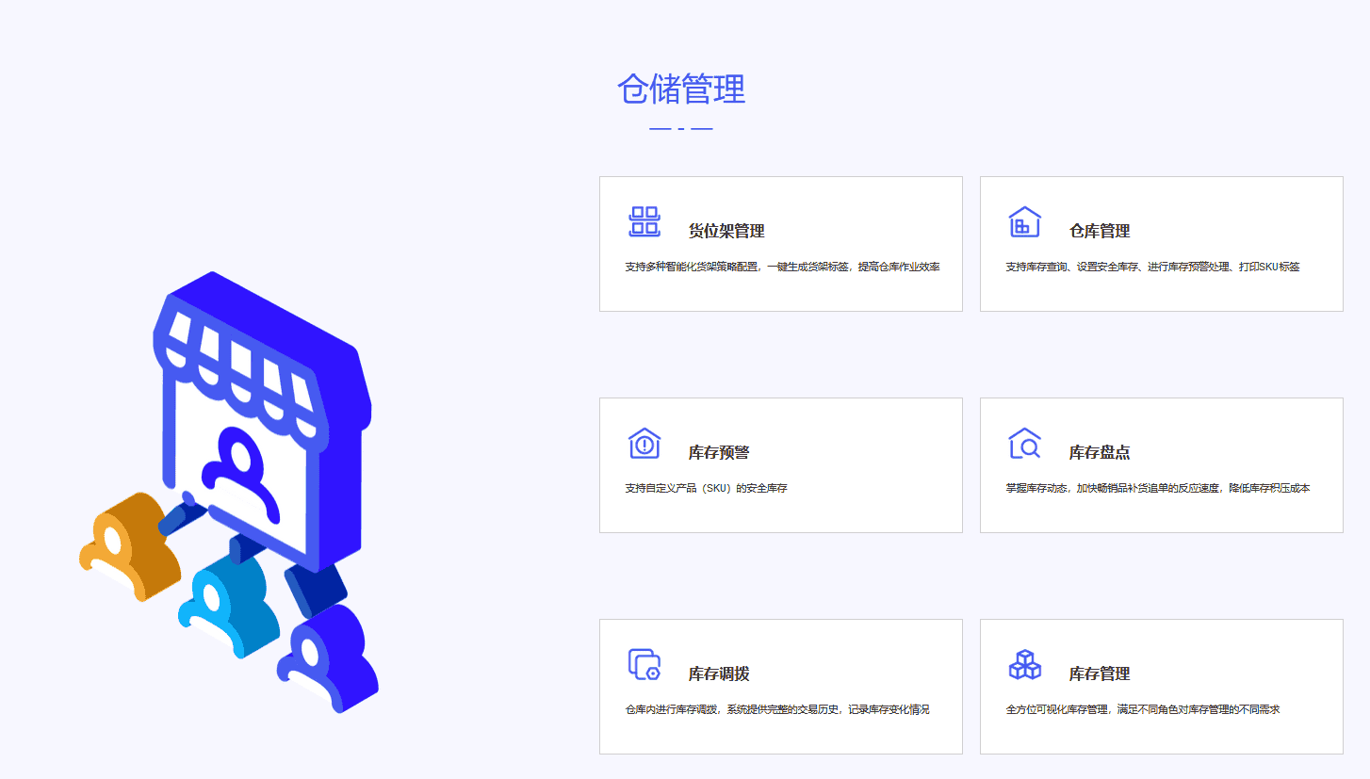This screenshot has width=1370, height=779.
Task: Click the description mentioning 打印SKU标签
Action: (1152, 267)
